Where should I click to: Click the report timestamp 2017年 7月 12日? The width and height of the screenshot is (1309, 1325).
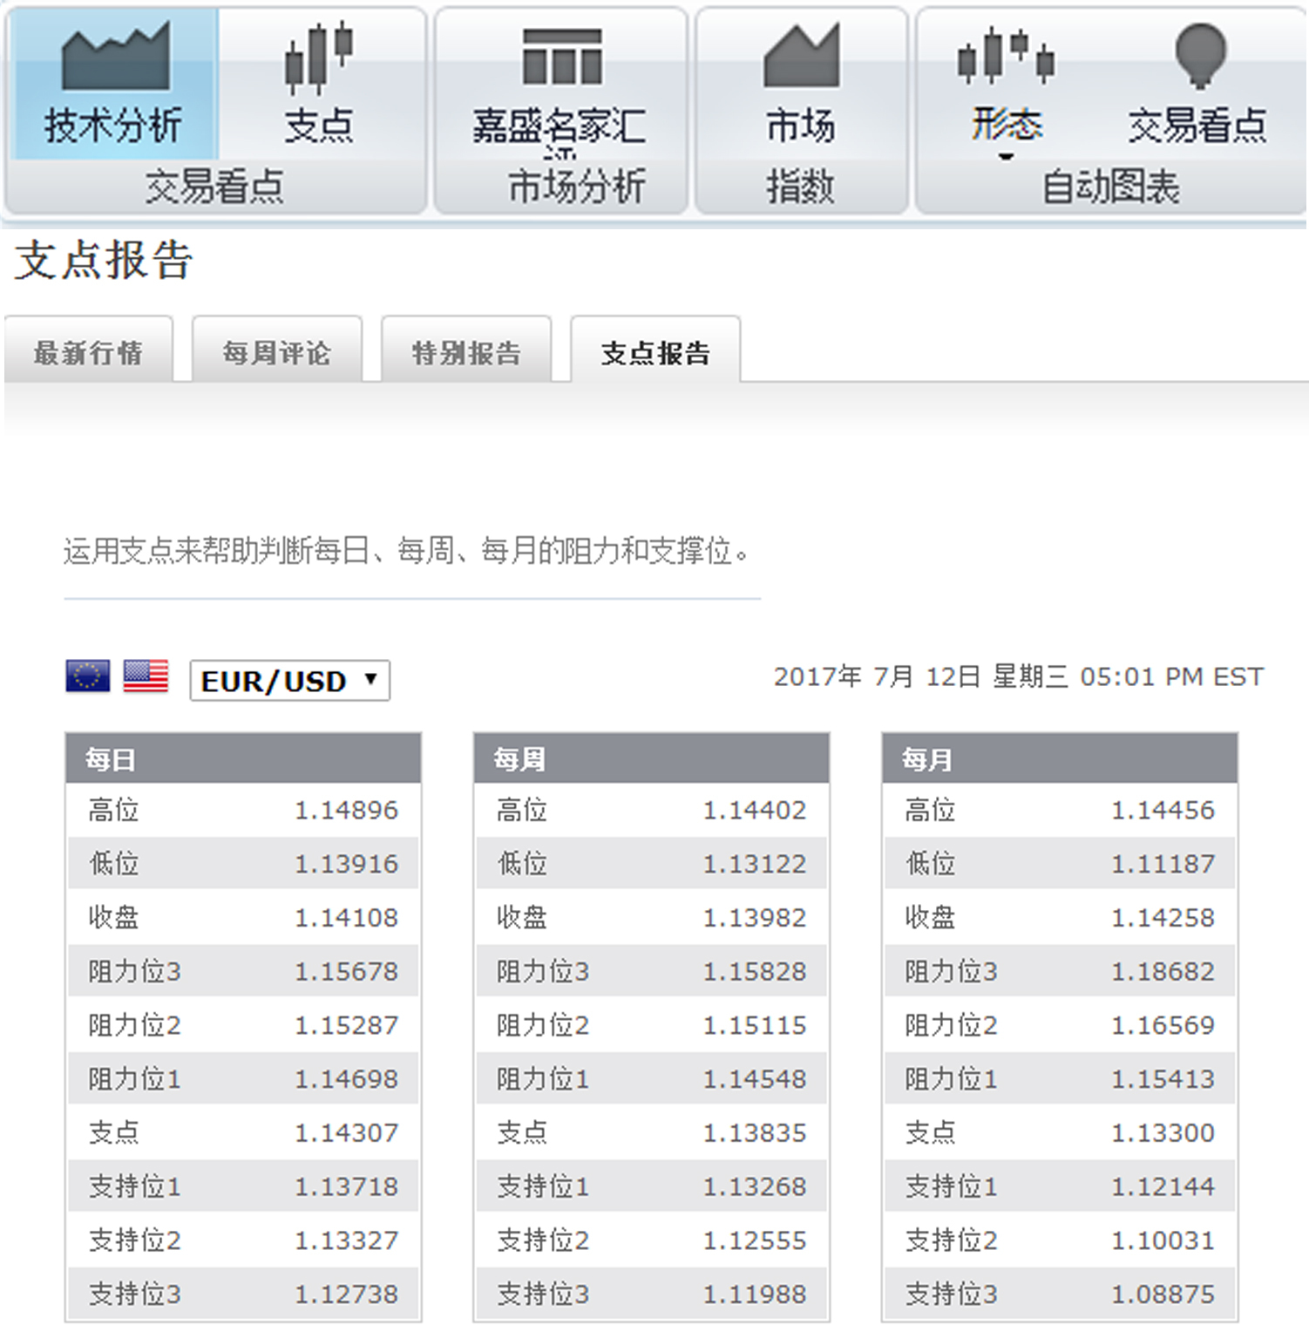click(1018, 676)
